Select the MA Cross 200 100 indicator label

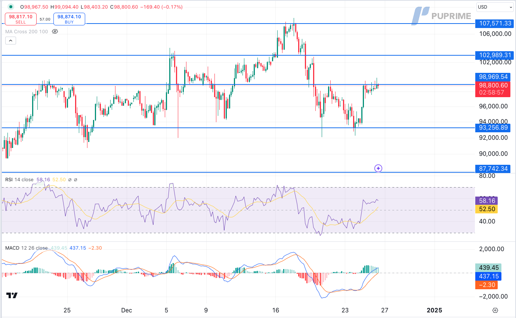pos(27,31)
